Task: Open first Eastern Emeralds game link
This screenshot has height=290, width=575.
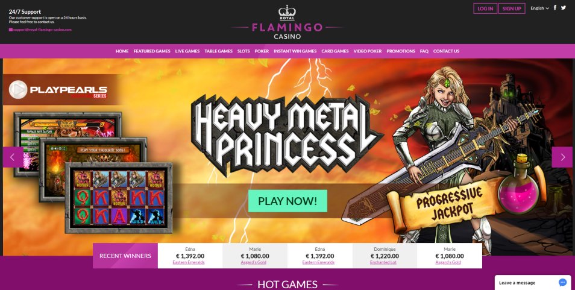Action: point(189,262)
